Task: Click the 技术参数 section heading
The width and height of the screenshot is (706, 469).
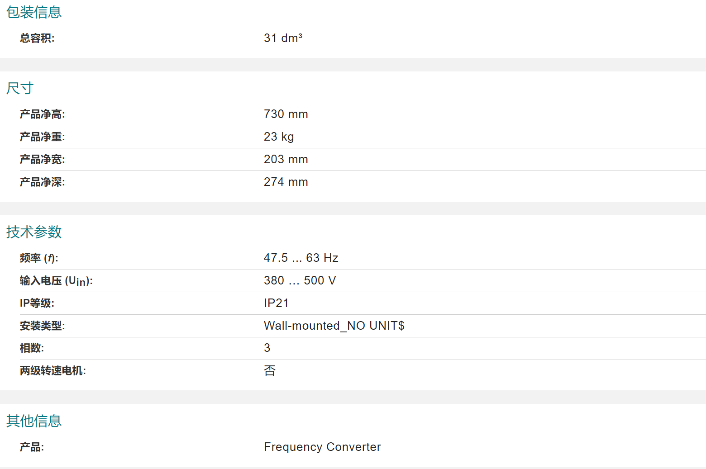Action: (34, 232)
